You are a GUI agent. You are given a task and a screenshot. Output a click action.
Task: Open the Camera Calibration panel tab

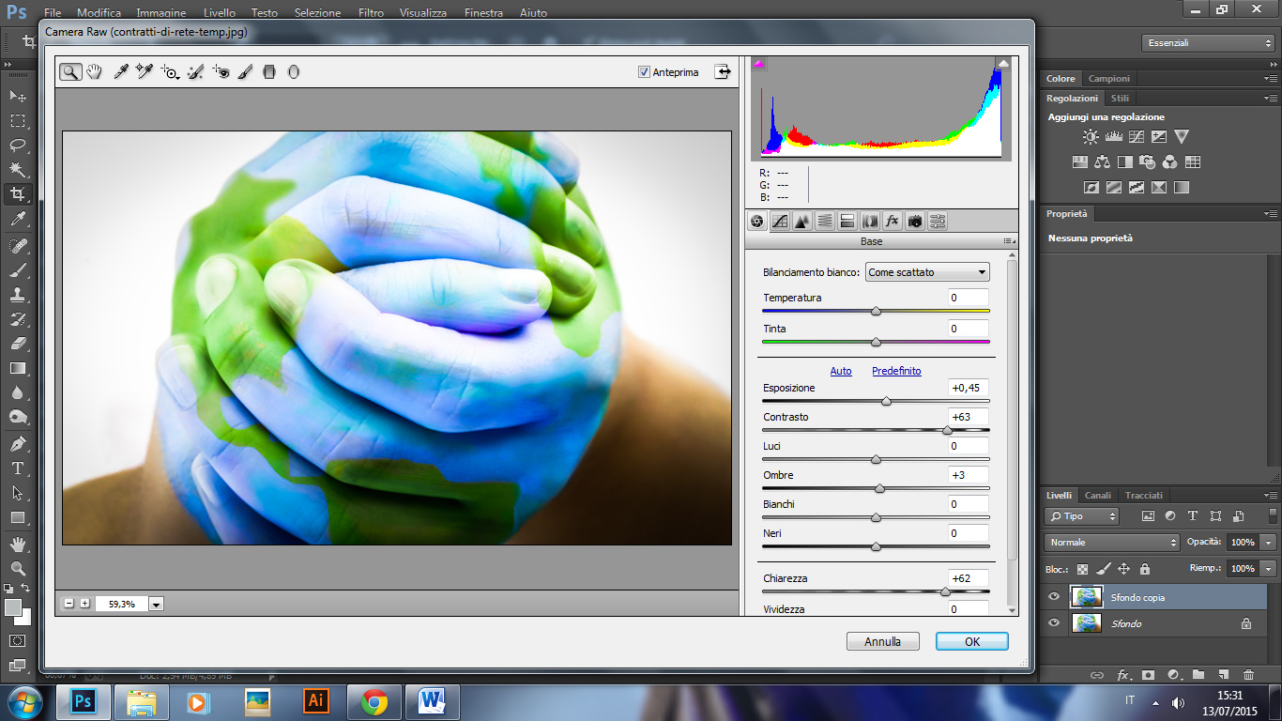click(x=914, y=222)
